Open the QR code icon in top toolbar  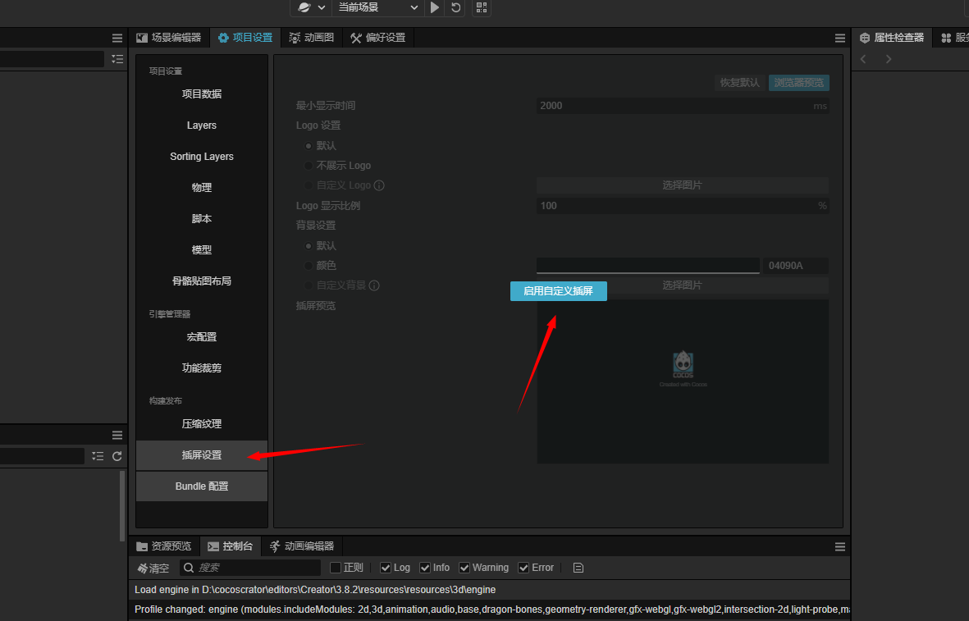482,7
